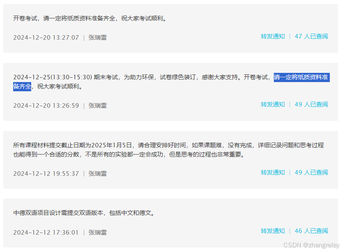Click 转发通知 for 13:26:59 notice

[x=273, y=104]
